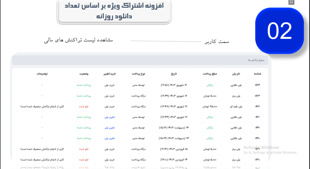Click the شناسه column header
The image size is (310, 169).
click(258, 74)
